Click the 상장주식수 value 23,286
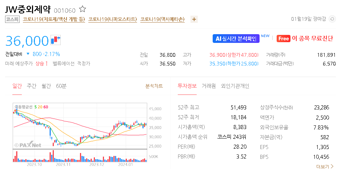Image resolution: width=337 pixels, height=173 pixels. click(321, 108)
